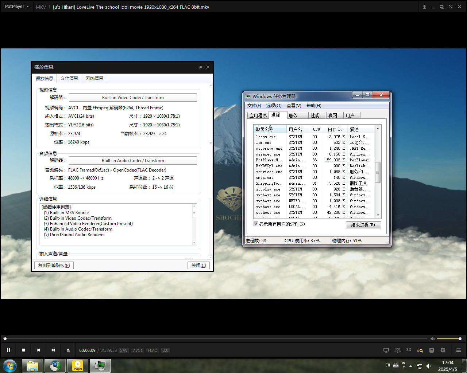467x373 pixels.
Task: Switch to the 文件信息 tab
Action: coord(69,78)
